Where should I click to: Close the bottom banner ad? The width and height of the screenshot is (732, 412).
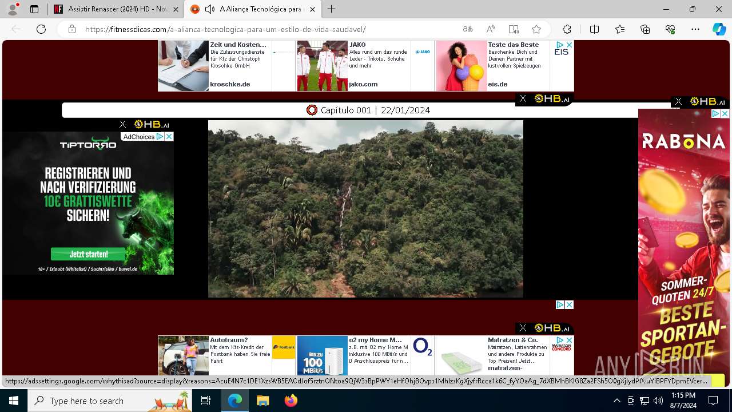[569, 340]
